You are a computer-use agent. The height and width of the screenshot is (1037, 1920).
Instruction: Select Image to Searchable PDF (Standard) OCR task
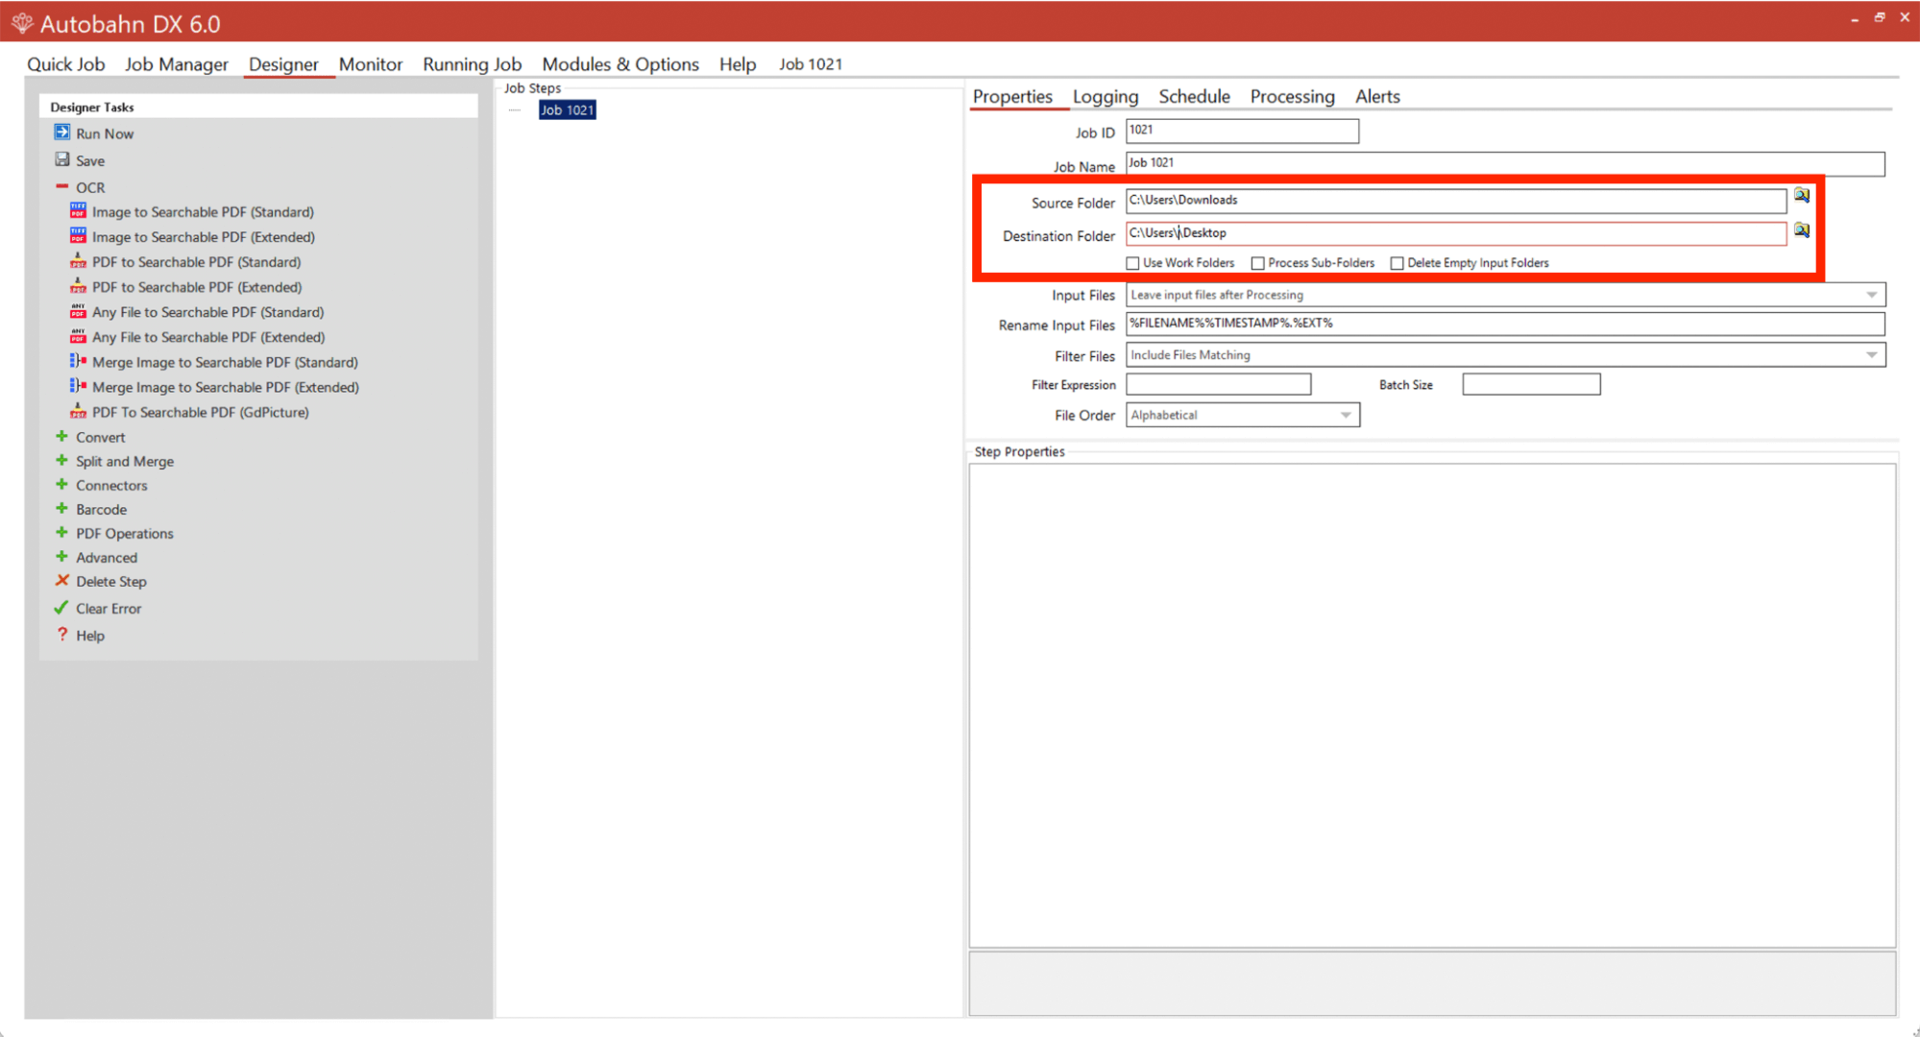202,211
